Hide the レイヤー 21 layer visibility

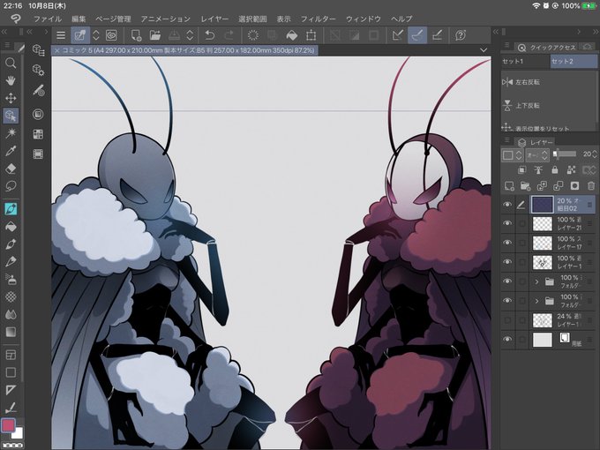[507, 223]
